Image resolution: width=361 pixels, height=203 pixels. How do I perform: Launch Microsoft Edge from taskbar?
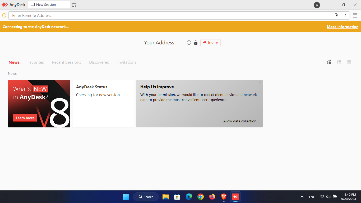click(x=189, y=197)
